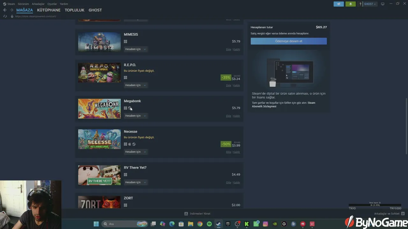Image resolution: width=408 pixels, height=229 pixels.
Task: Switch to Big Picture mode icon
Action: (383, 4)
